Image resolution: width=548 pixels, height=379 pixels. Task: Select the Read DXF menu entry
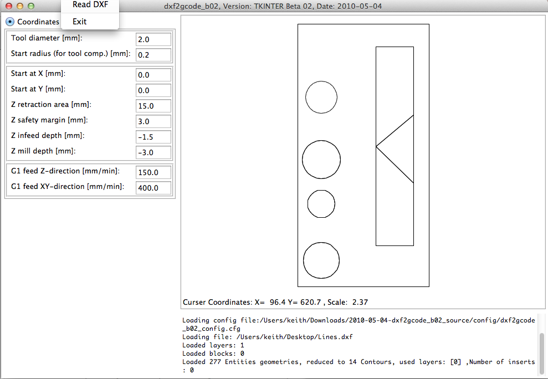click(x=90, y=4)
